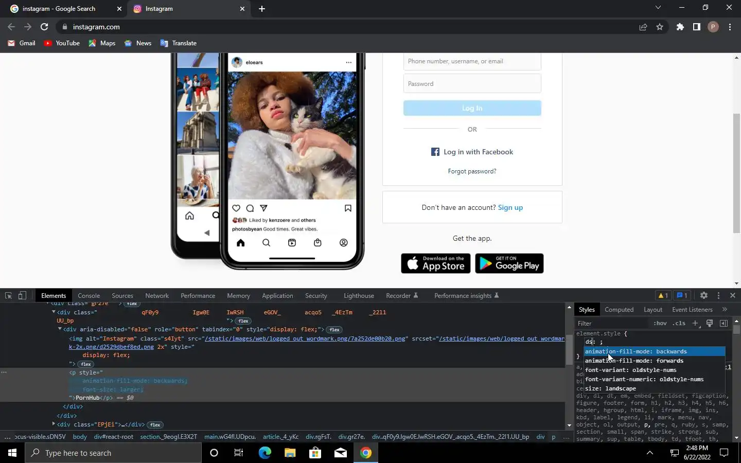Click the Sign up link
Screen dimensions: 741x463
tap(510, 207)
